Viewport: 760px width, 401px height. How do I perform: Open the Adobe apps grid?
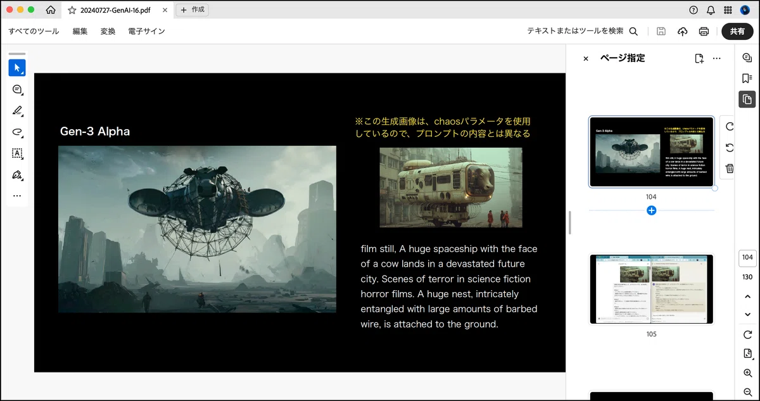(728, 10)
